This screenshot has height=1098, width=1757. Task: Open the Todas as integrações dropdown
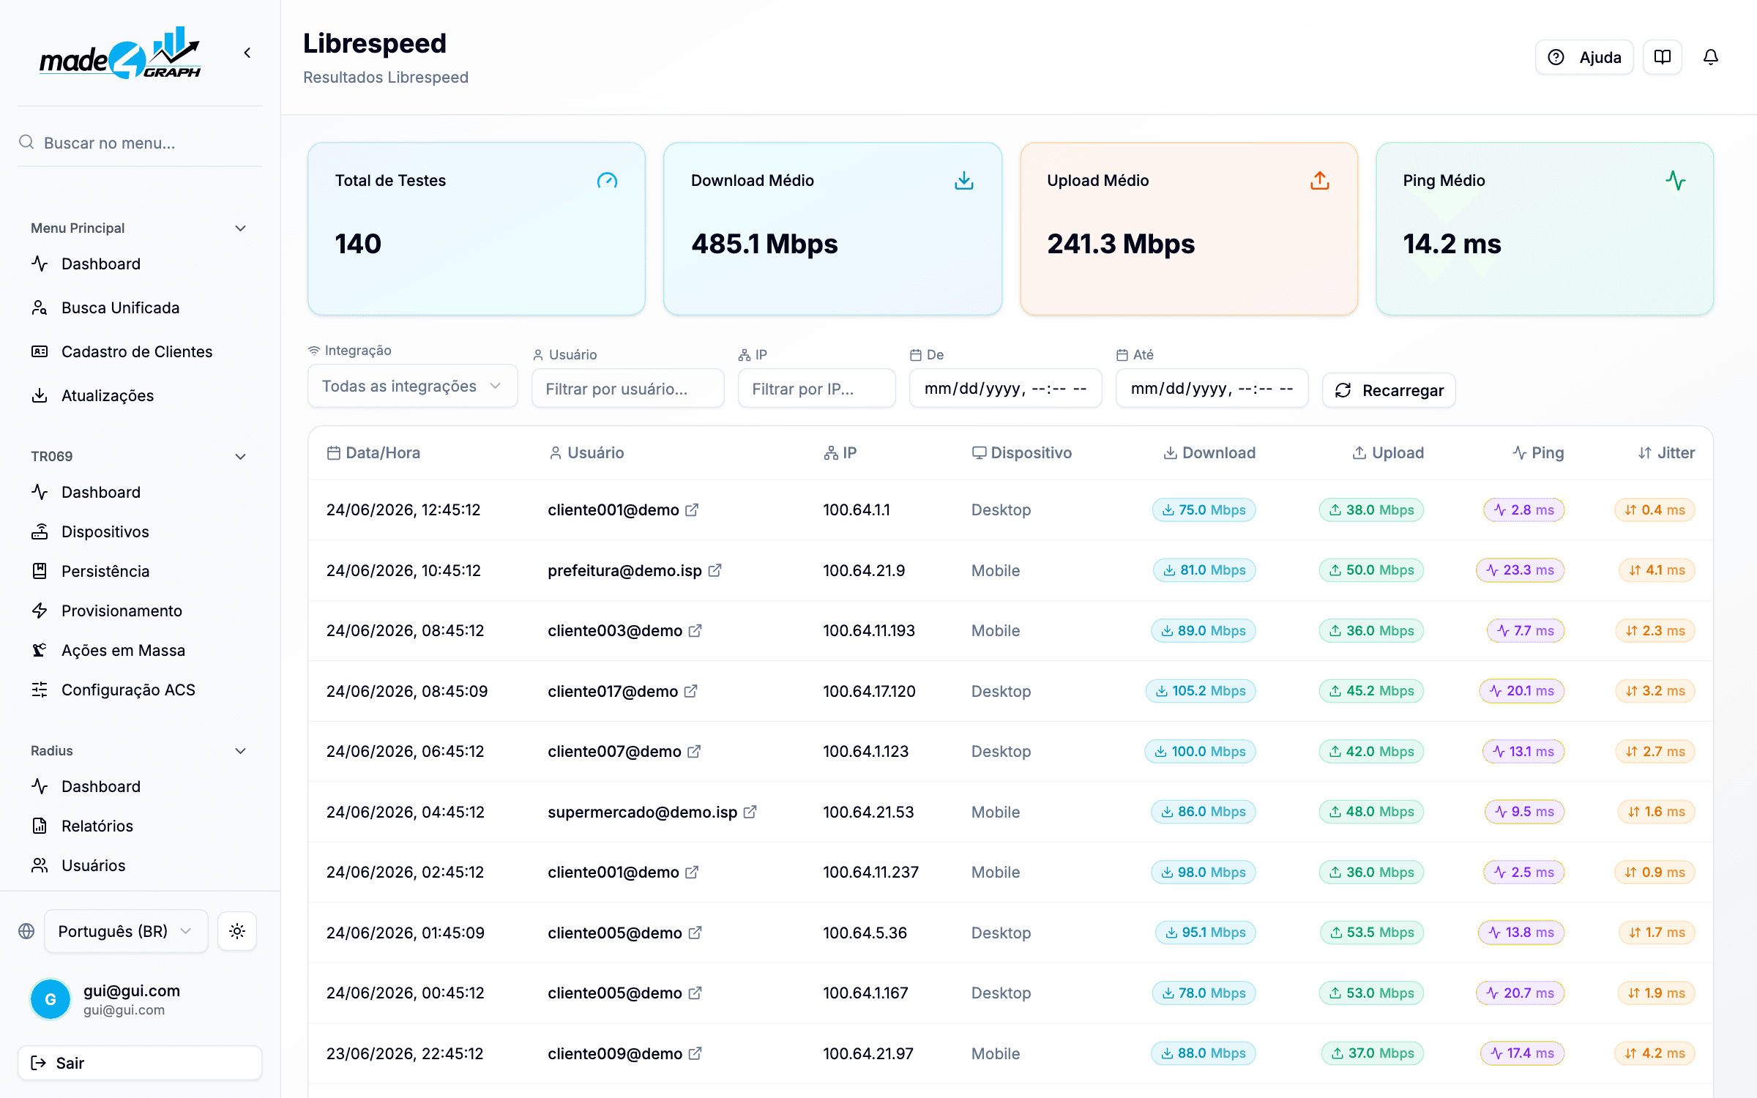pos(412,386)
